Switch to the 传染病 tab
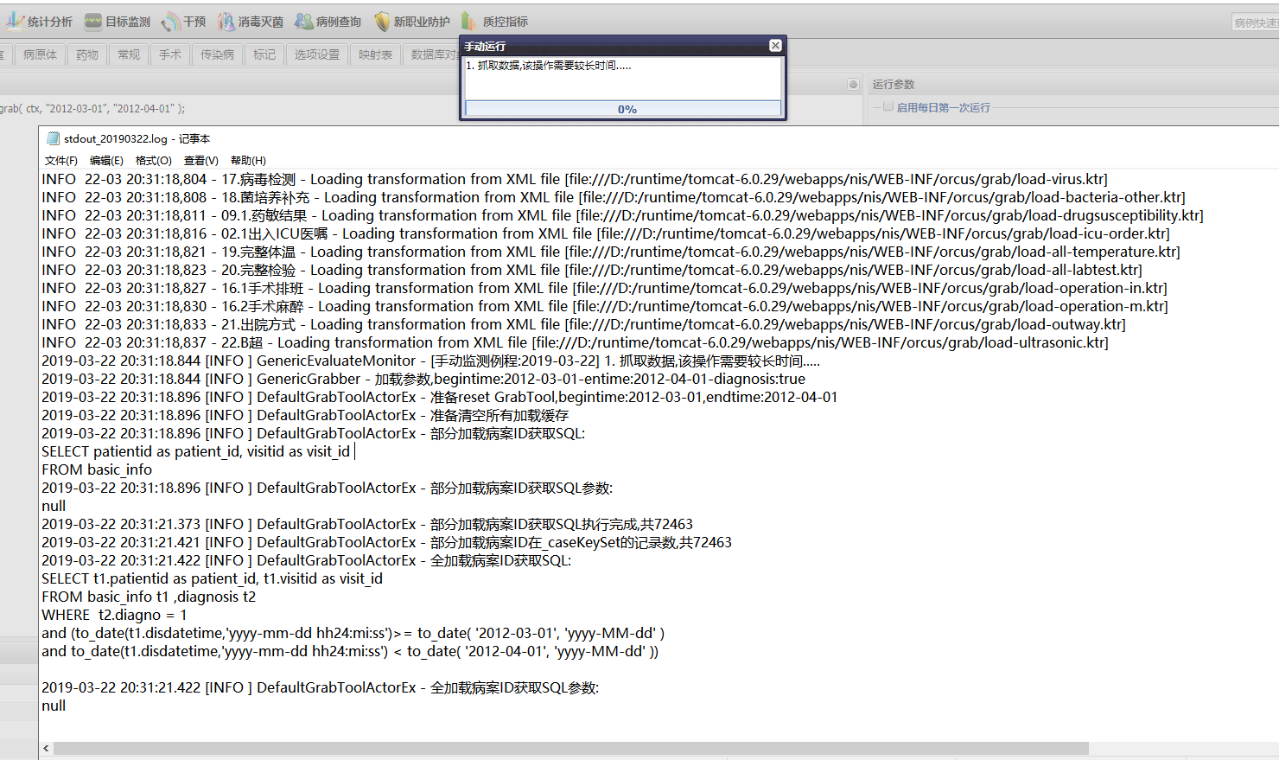This screenshot has width=1279, height=760. point(218,54)
